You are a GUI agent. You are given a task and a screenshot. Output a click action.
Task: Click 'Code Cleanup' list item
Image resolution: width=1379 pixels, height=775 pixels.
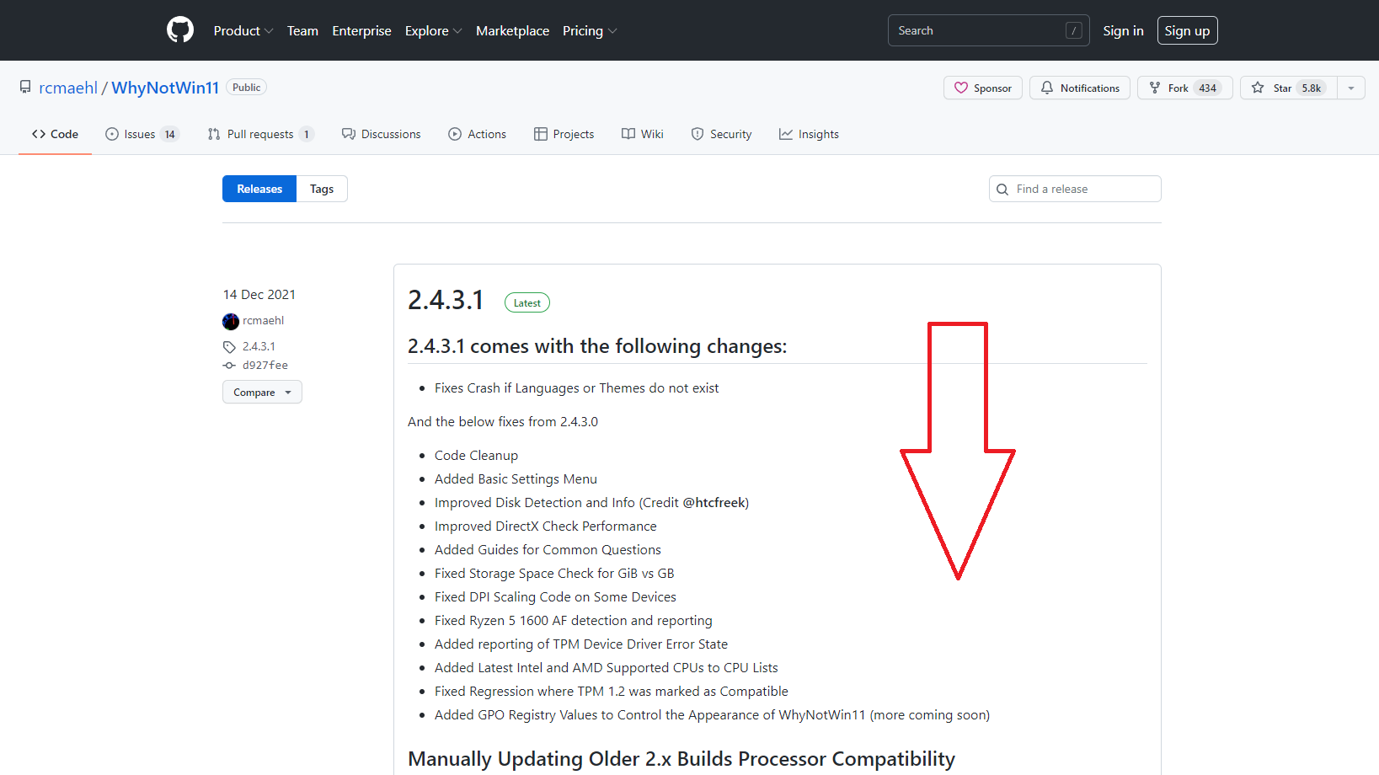[476, 456]
